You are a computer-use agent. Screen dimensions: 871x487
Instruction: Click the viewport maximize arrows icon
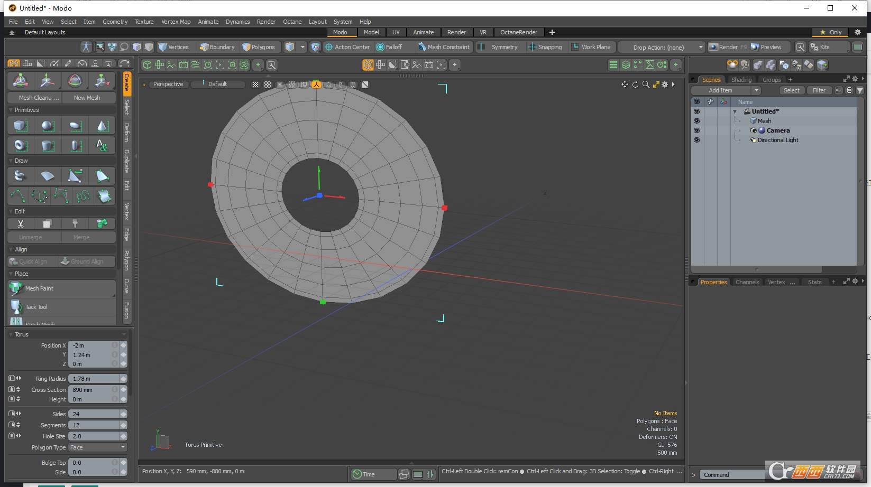pyautogui.click(x=656, y=85)
